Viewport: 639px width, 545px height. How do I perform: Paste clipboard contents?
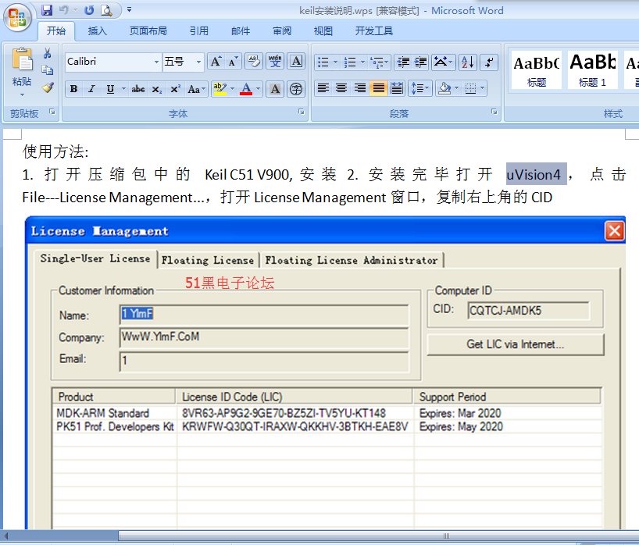(22, 71)
